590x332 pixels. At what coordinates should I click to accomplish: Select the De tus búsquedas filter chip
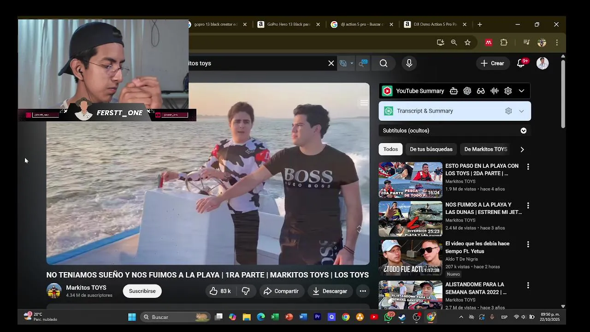tap(431, 149)
